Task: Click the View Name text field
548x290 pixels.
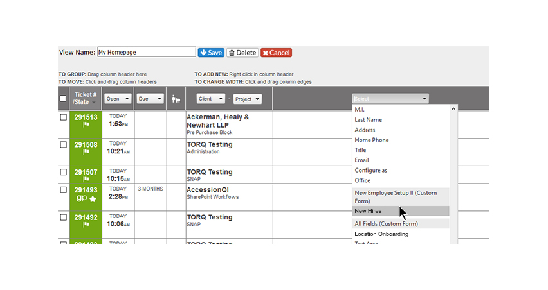Action: (147, 52)
